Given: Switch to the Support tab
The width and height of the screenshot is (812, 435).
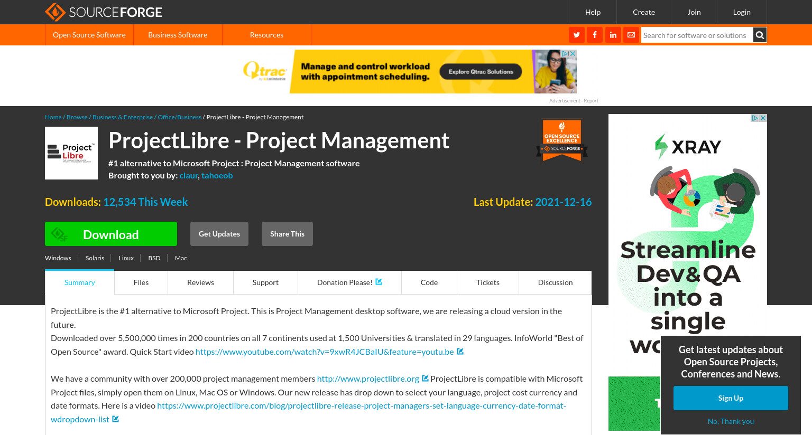Looking at the screenshot, I should 265,282.
